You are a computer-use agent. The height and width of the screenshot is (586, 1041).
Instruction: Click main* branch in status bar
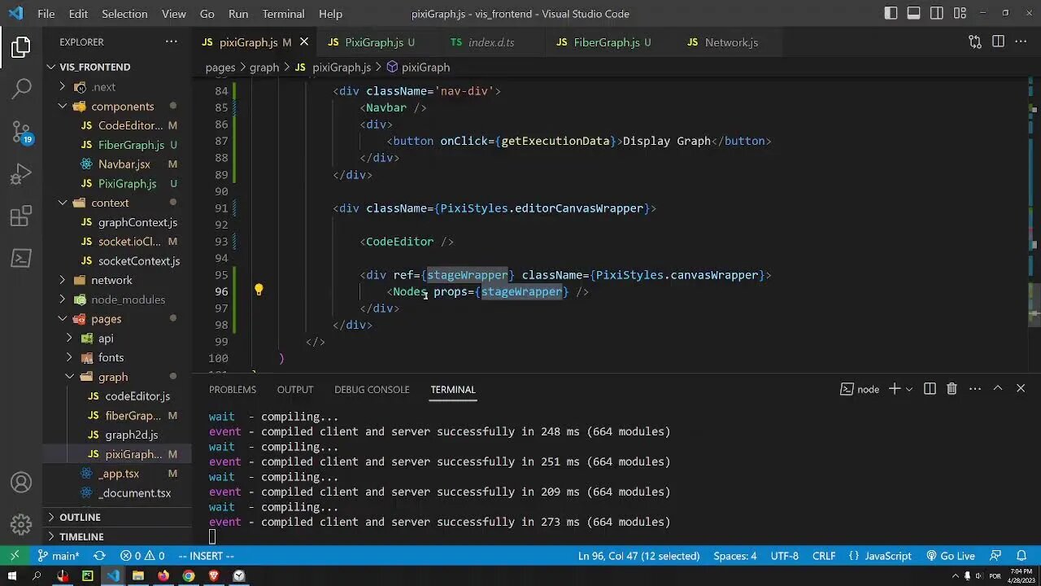coord(59,556)
